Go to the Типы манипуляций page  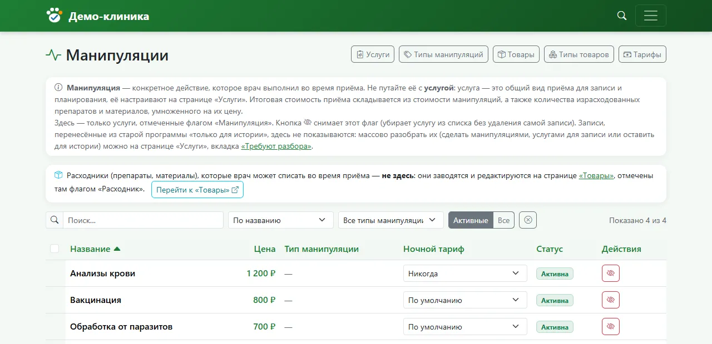[443, 54]
